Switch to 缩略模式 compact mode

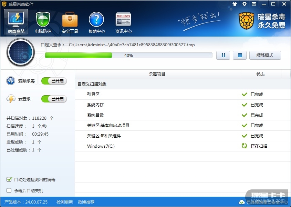click(x=265, y=55)
